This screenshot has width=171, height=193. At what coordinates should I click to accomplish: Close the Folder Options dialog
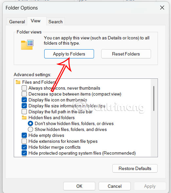click(162, 8)
